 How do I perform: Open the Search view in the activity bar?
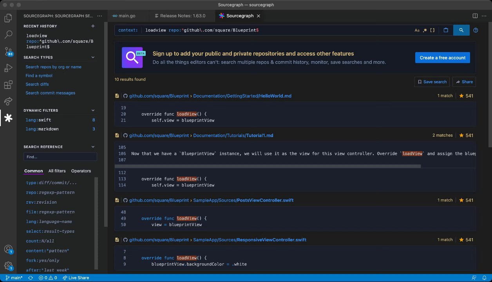pyautogui.click(x=8, y=34)
